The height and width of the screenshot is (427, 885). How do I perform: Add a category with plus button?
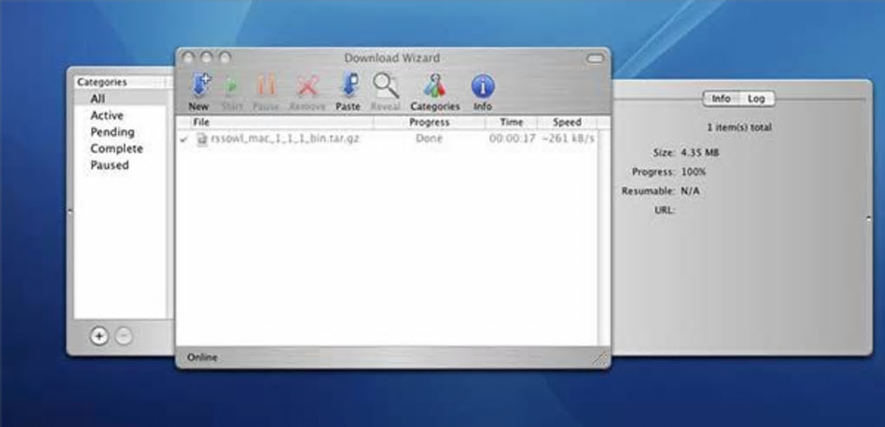[x=99, y=336]
